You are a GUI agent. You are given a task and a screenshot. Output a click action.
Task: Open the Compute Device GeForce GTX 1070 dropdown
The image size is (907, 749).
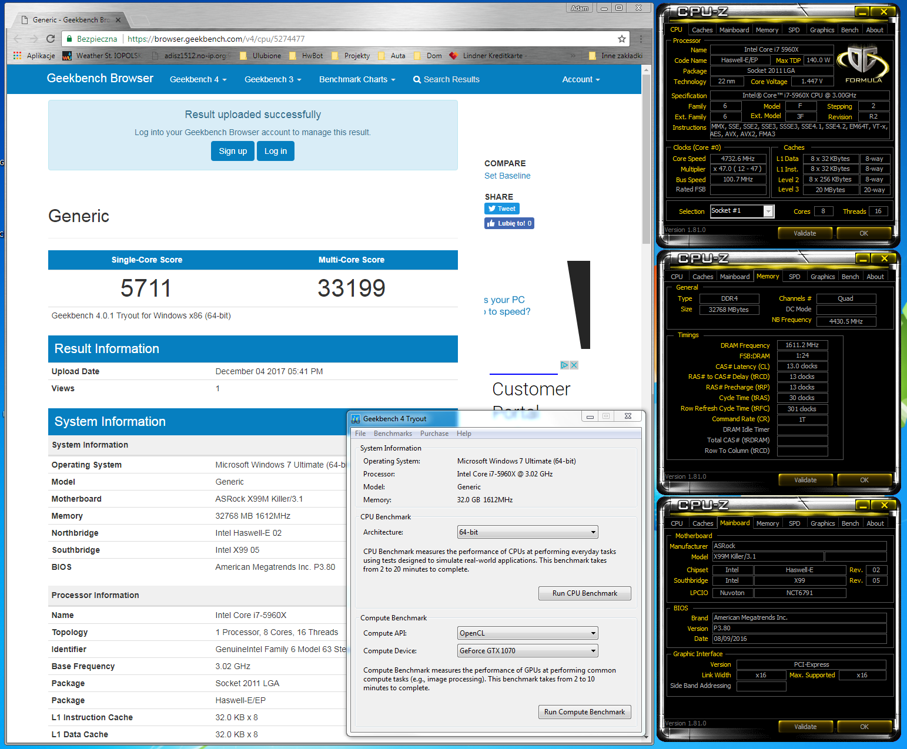click(x=527, y=650)
